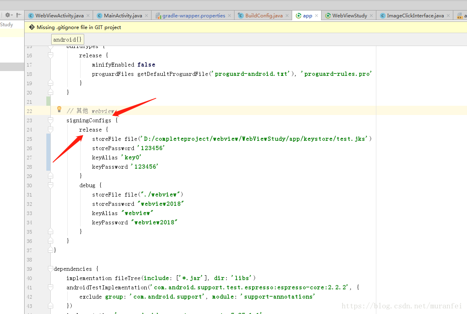Collapse the androidTestImplementation block on line 41
The width and height of the screenshot is (467, 314).
click(51, 287)
